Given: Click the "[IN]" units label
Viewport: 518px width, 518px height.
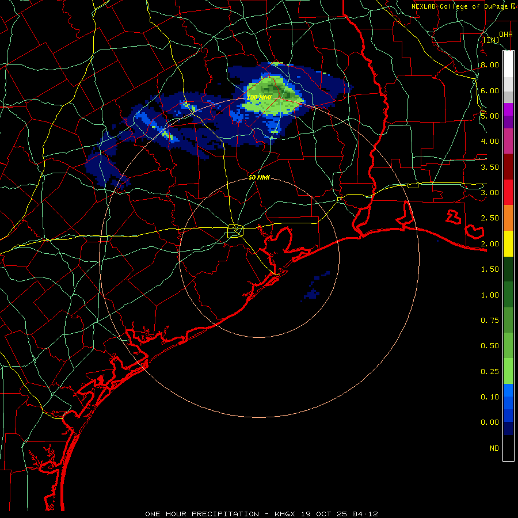Looking at the screenshot, I should pyautogui.click(x=492, y=40).
